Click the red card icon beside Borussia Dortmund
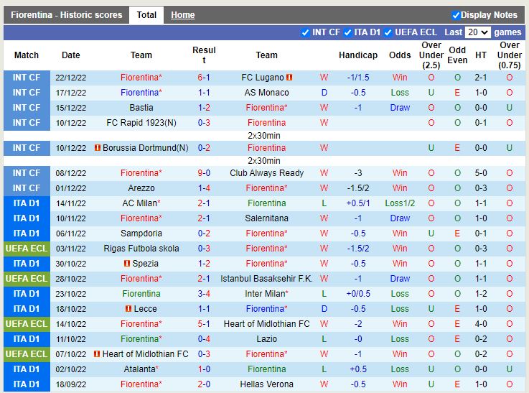 [x=98, y=148]
